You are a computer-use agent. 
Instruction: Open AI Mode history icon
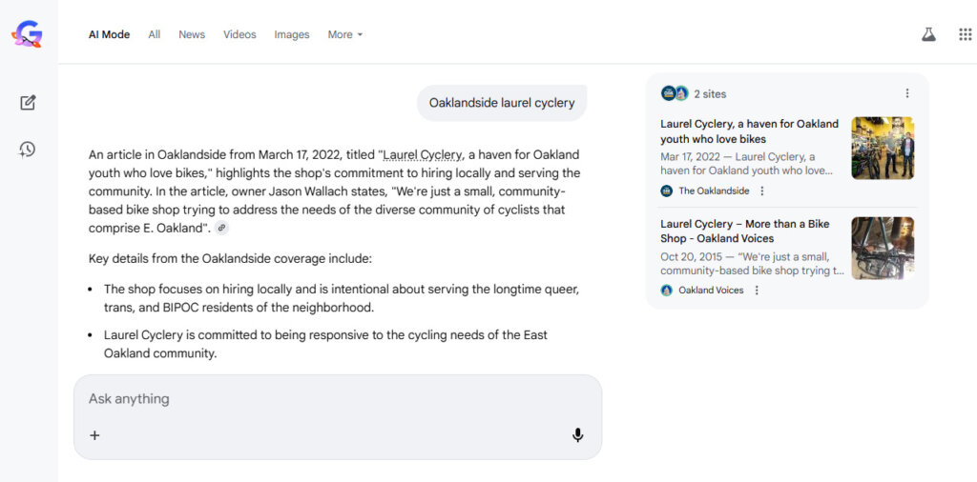[28, 149]
